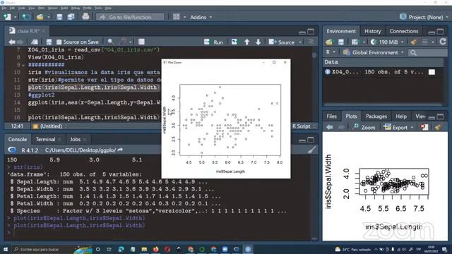
Task: Show the document outline
Action: (x=311, y=42)
